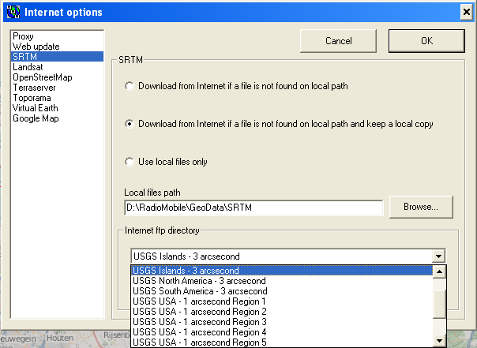Click the ftp directory combo box text
This screenshot has width=477, height=348.
(281, 256)
